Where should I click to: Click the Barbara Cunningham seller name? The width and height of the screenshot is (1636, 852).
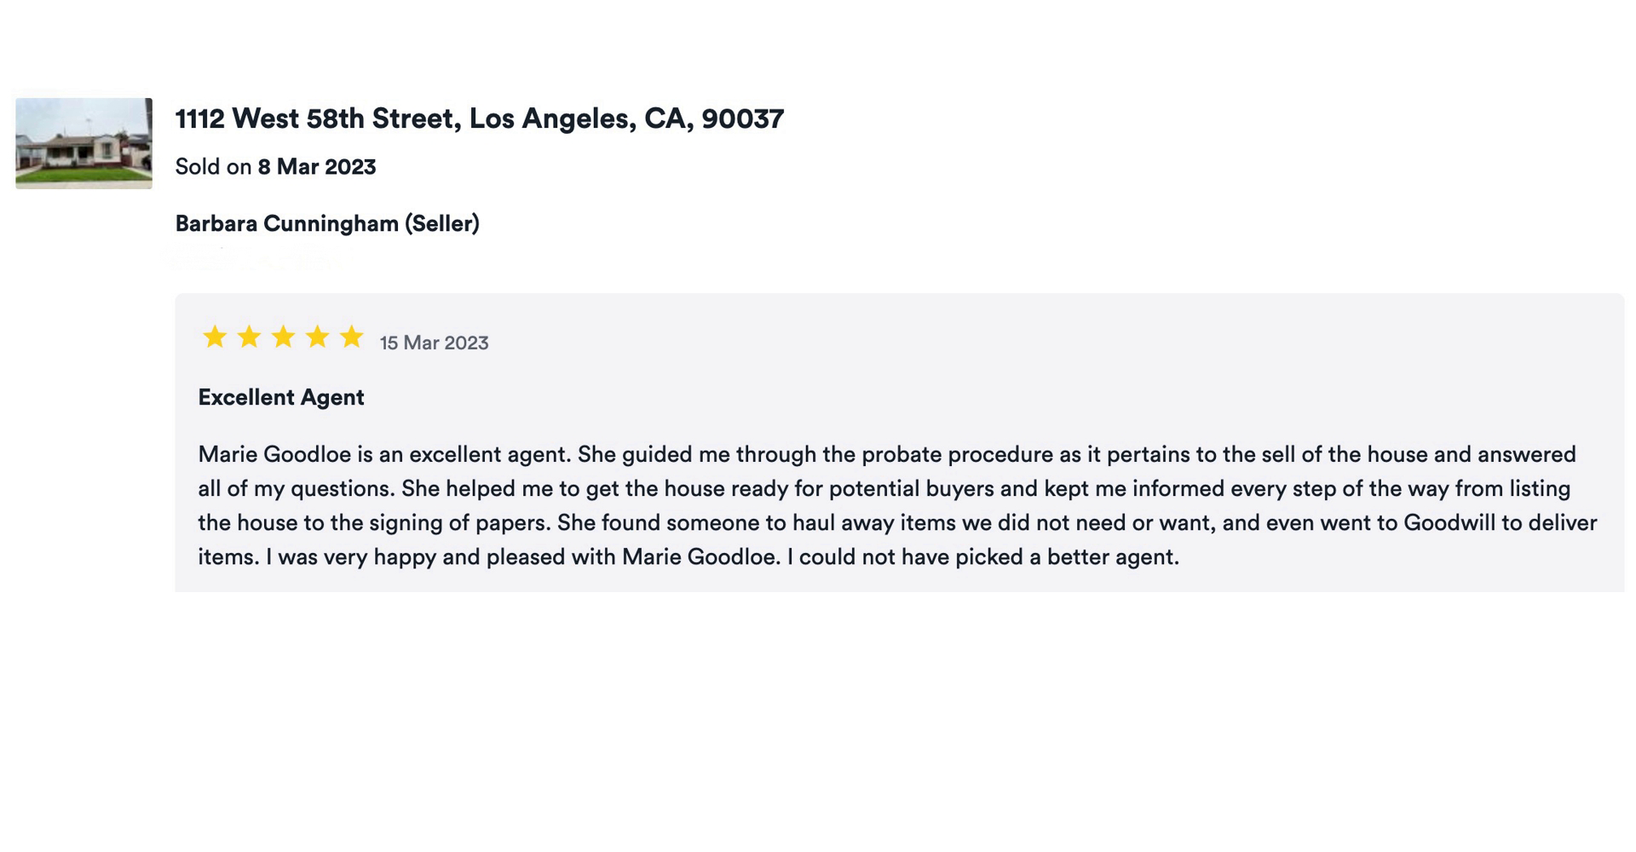(287, 223)
